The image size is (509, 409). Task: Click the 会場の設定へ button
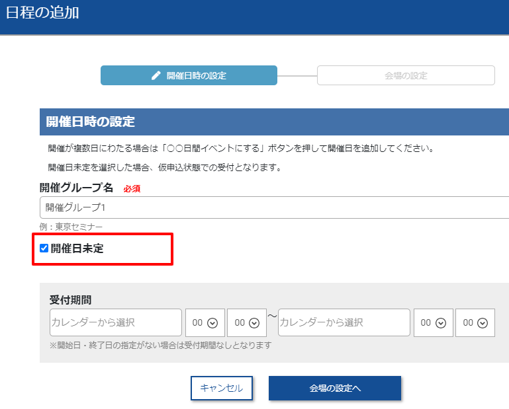point(335,388)
